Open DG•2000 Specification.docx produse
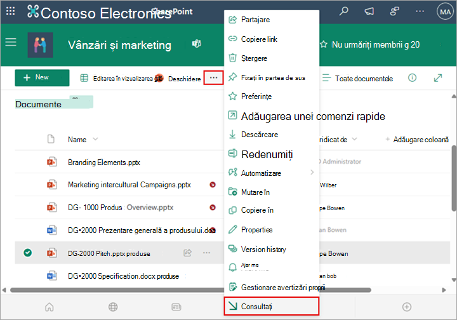This screenshot has height=320, width=457. 123,276
